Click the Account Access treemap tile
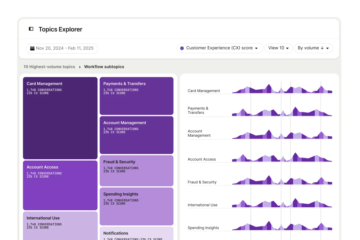Screen dimensions: 360x240 coord(60,185)
